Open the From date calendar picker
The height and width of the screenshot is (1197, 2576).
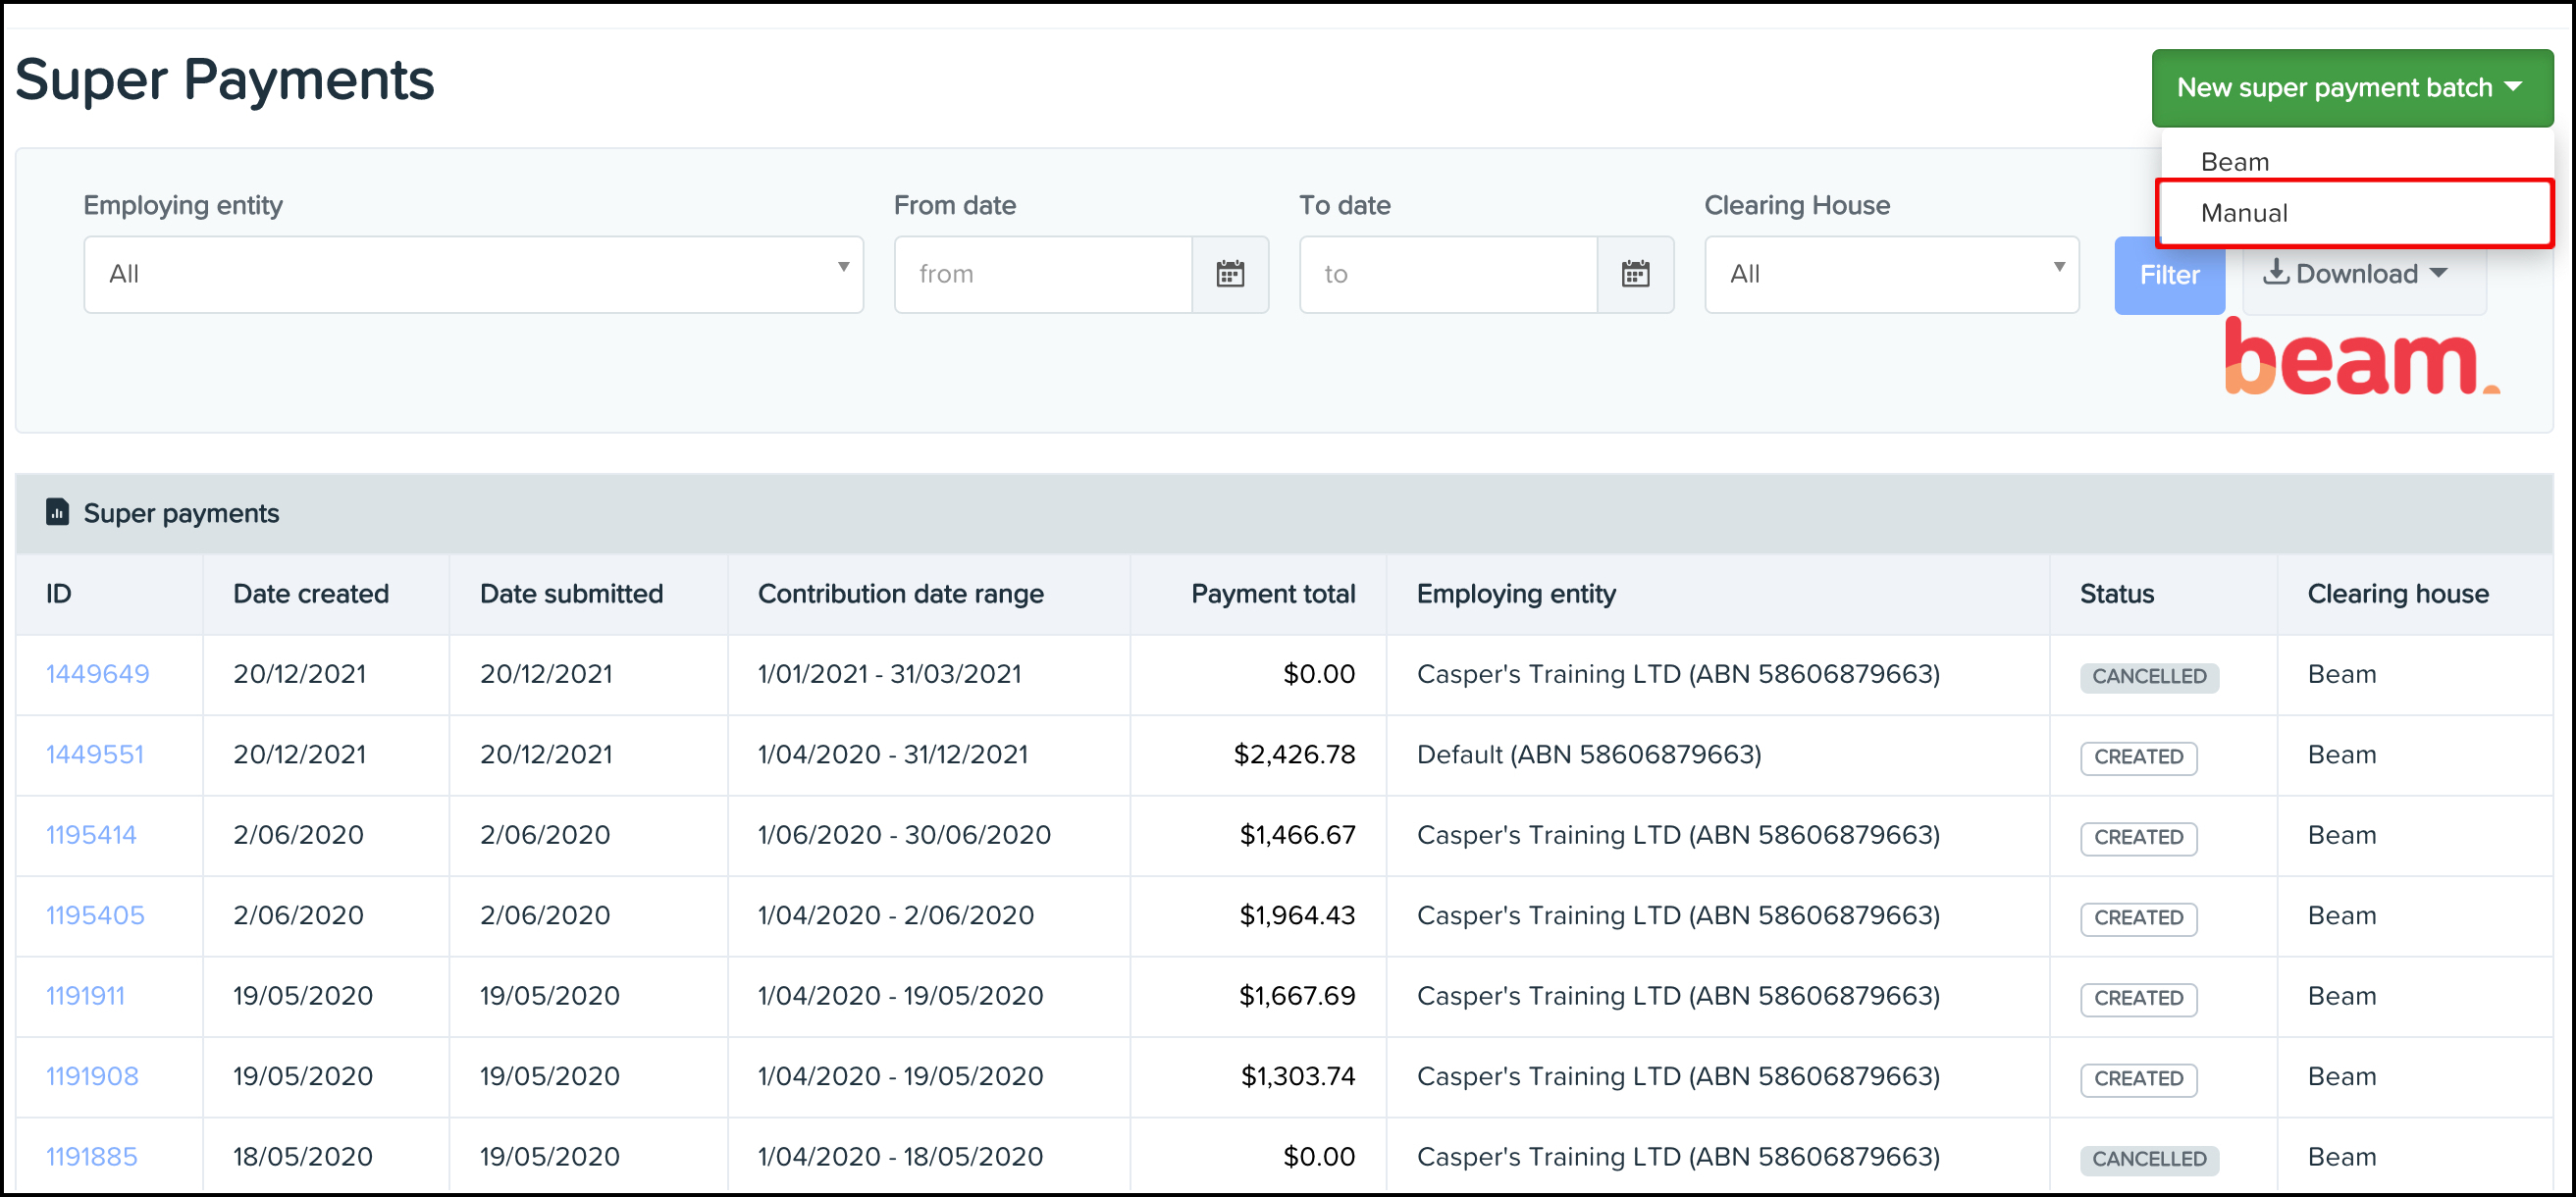coord(1230,274)
